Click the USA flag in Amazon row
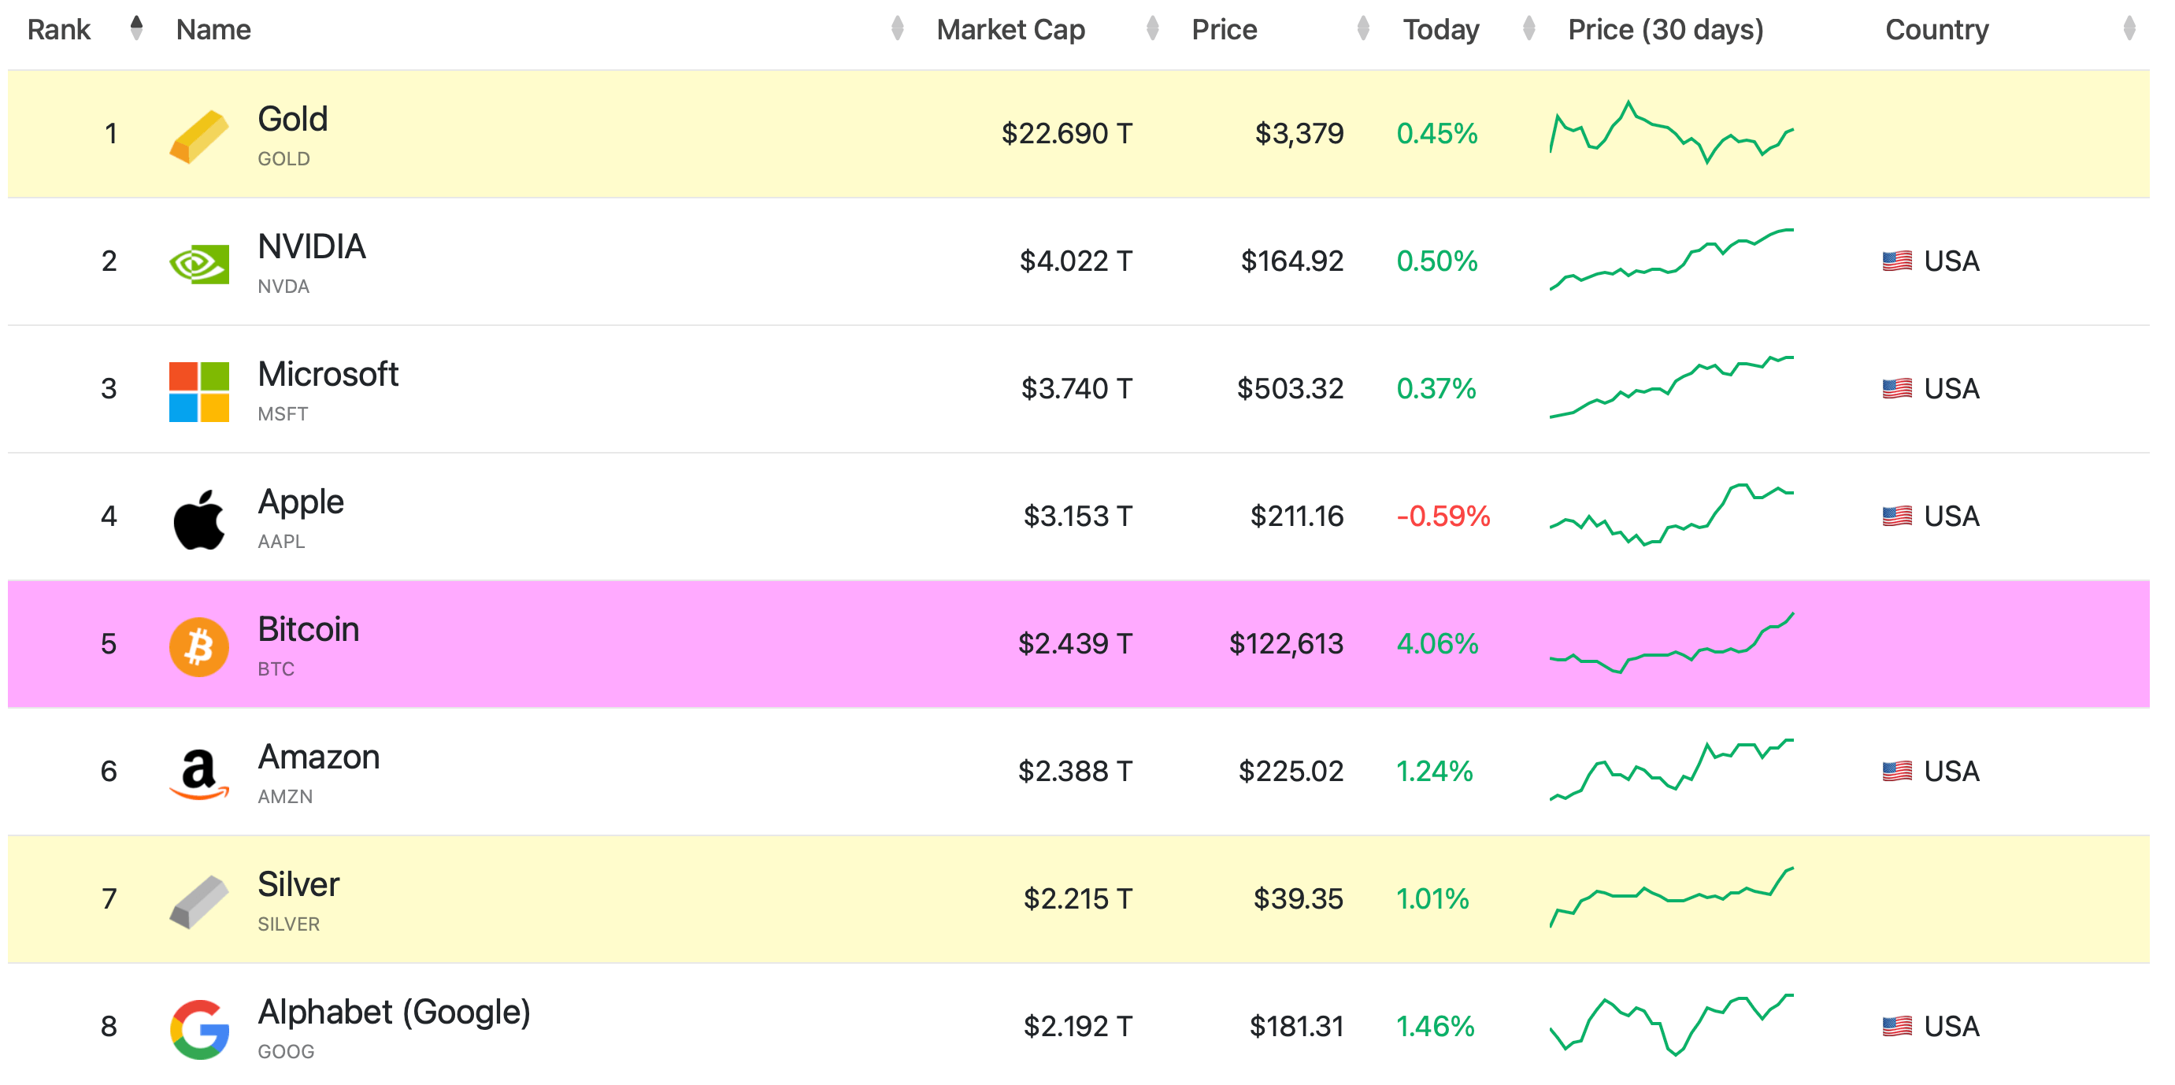The width and height of the screenshot is (2175, 1085). tap(1896, 771)
